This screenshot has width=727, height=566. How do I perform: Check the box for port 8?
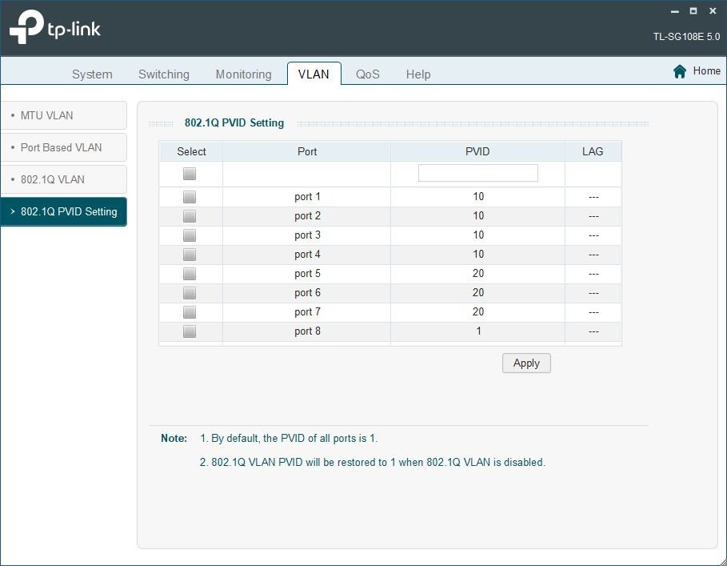click(x=190, y=331)
